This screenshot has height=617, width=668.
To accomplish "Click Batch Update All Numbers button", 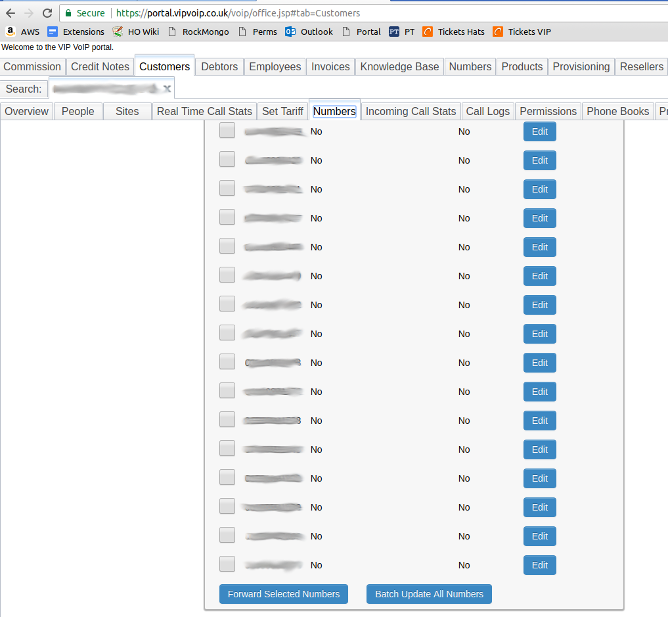I will click(429, 594).
